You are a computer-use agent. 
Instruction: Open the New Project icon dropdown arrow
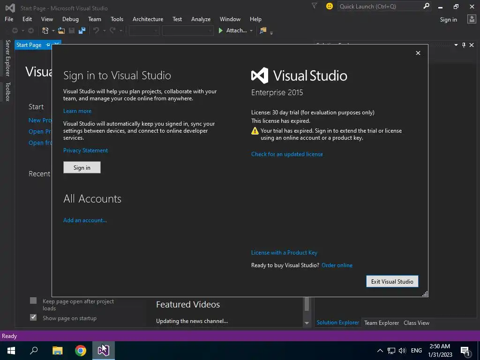pos(53,30)
